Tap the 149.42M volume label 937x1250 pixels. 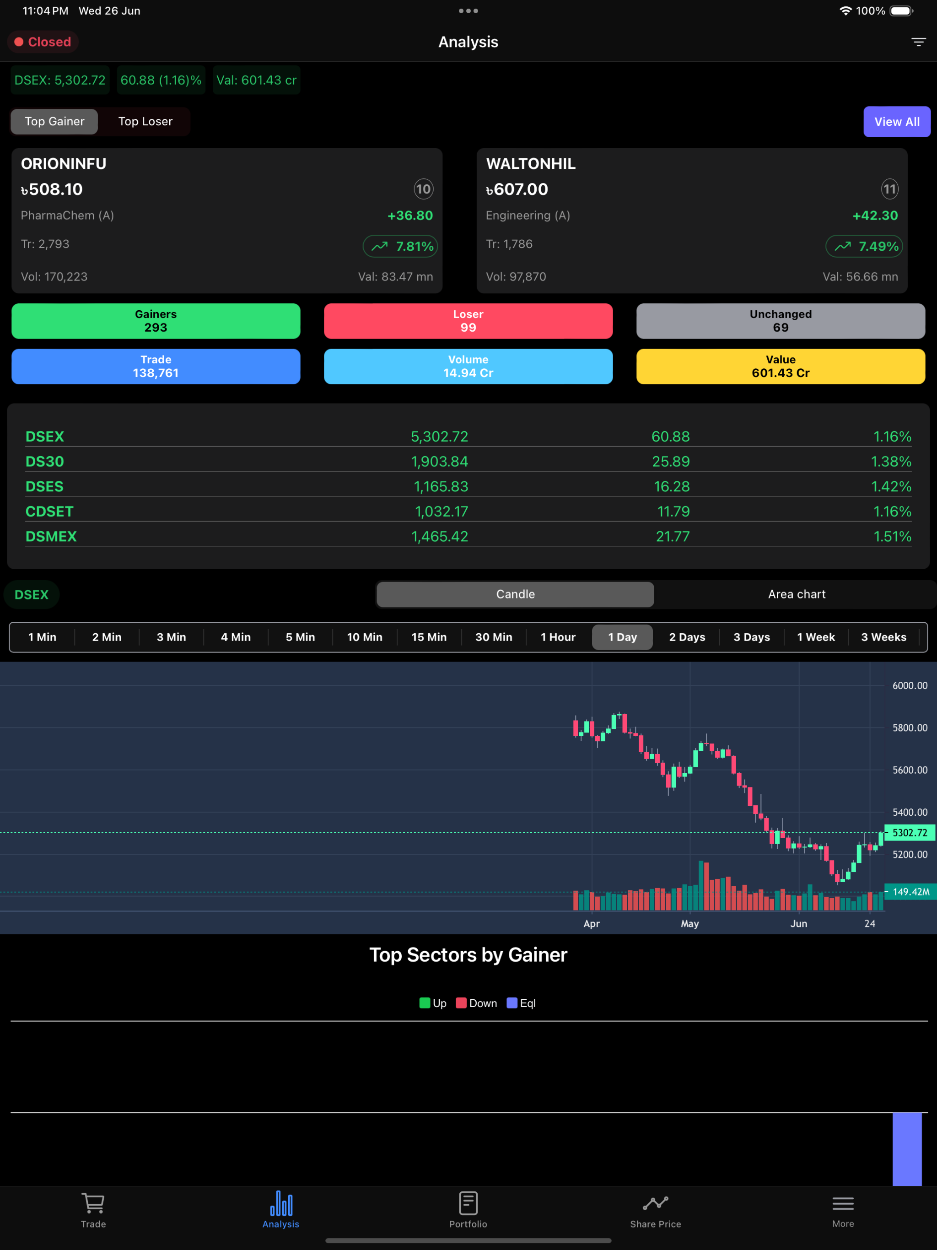[910, 892]
